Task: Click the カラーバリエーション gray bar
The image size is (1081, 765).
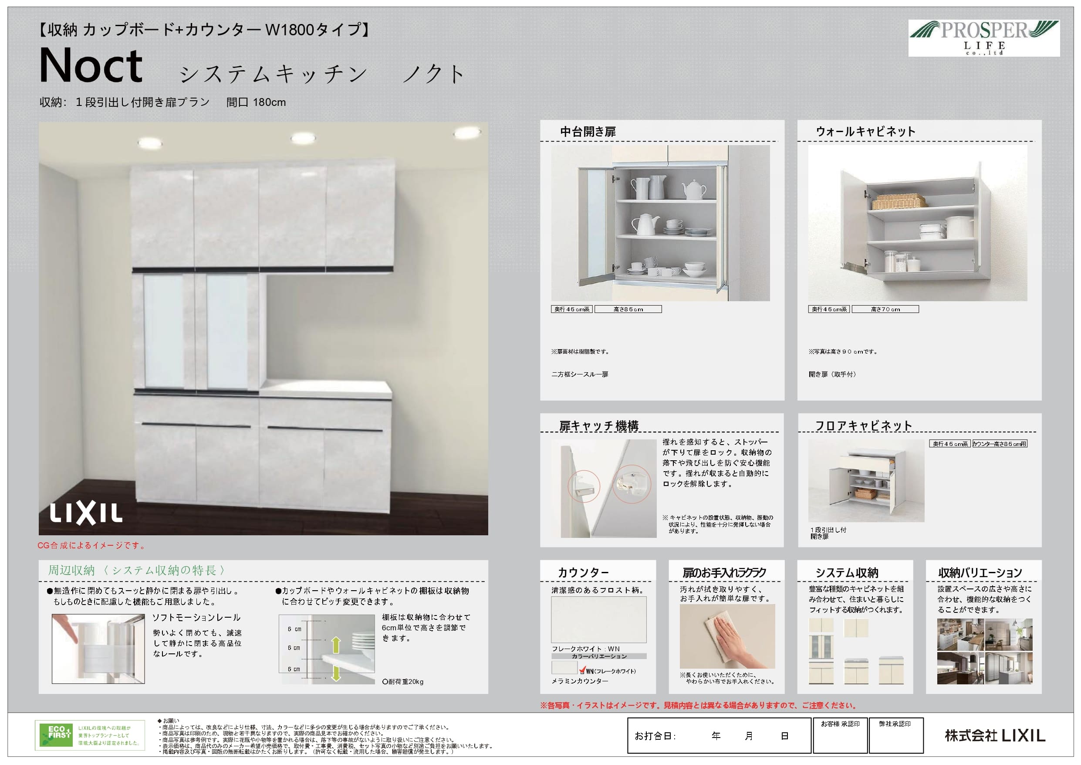Action: click(x=599, y=656)
